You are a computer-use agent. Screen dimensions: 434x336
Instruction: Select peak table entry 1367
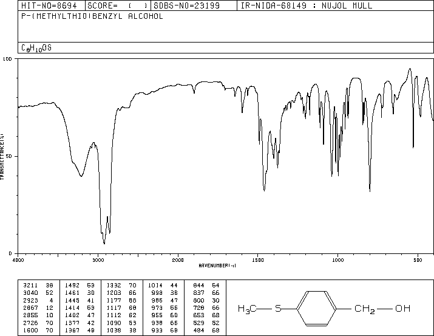tap(72, 331)
